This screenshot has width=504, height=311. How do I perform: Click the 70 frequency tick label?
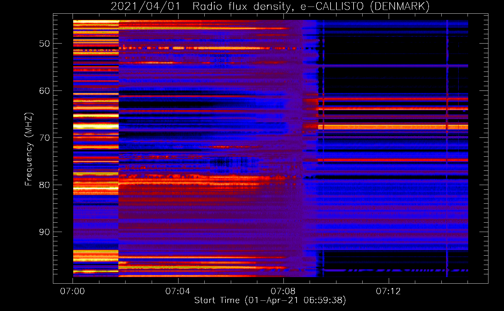tap(45, 138)
